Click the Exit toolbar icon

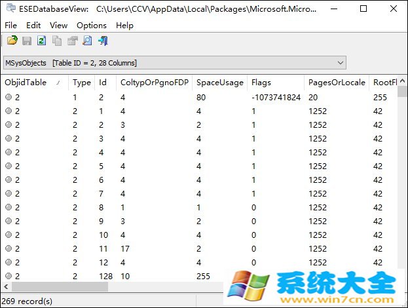pyautogui.click(x=103, y=41)
